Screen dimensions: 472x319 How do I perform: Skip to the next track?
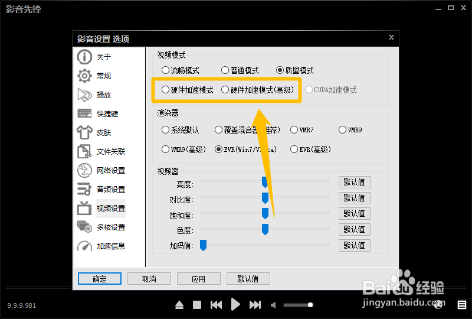[255, 305]
